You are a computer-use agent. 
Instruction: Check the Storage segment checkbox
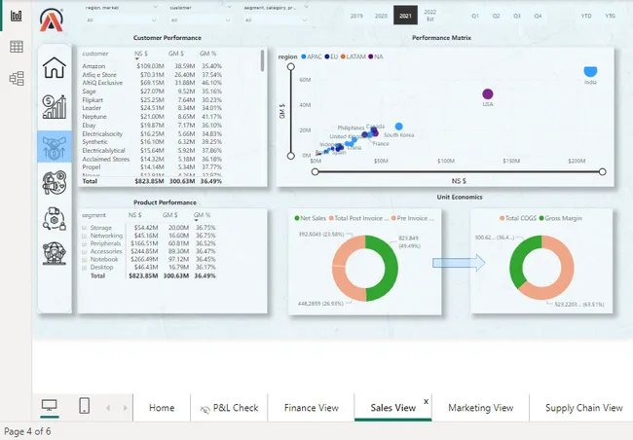tap(85, 226)
